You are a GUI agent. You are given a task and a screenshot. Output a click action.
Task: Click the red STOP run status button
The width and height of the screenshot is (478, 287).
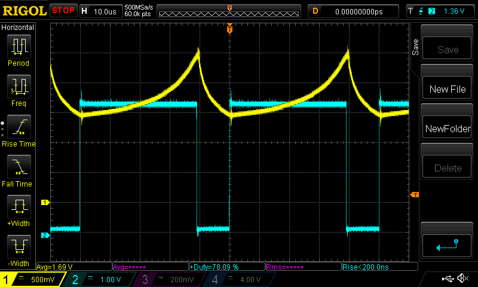point(63,11)
